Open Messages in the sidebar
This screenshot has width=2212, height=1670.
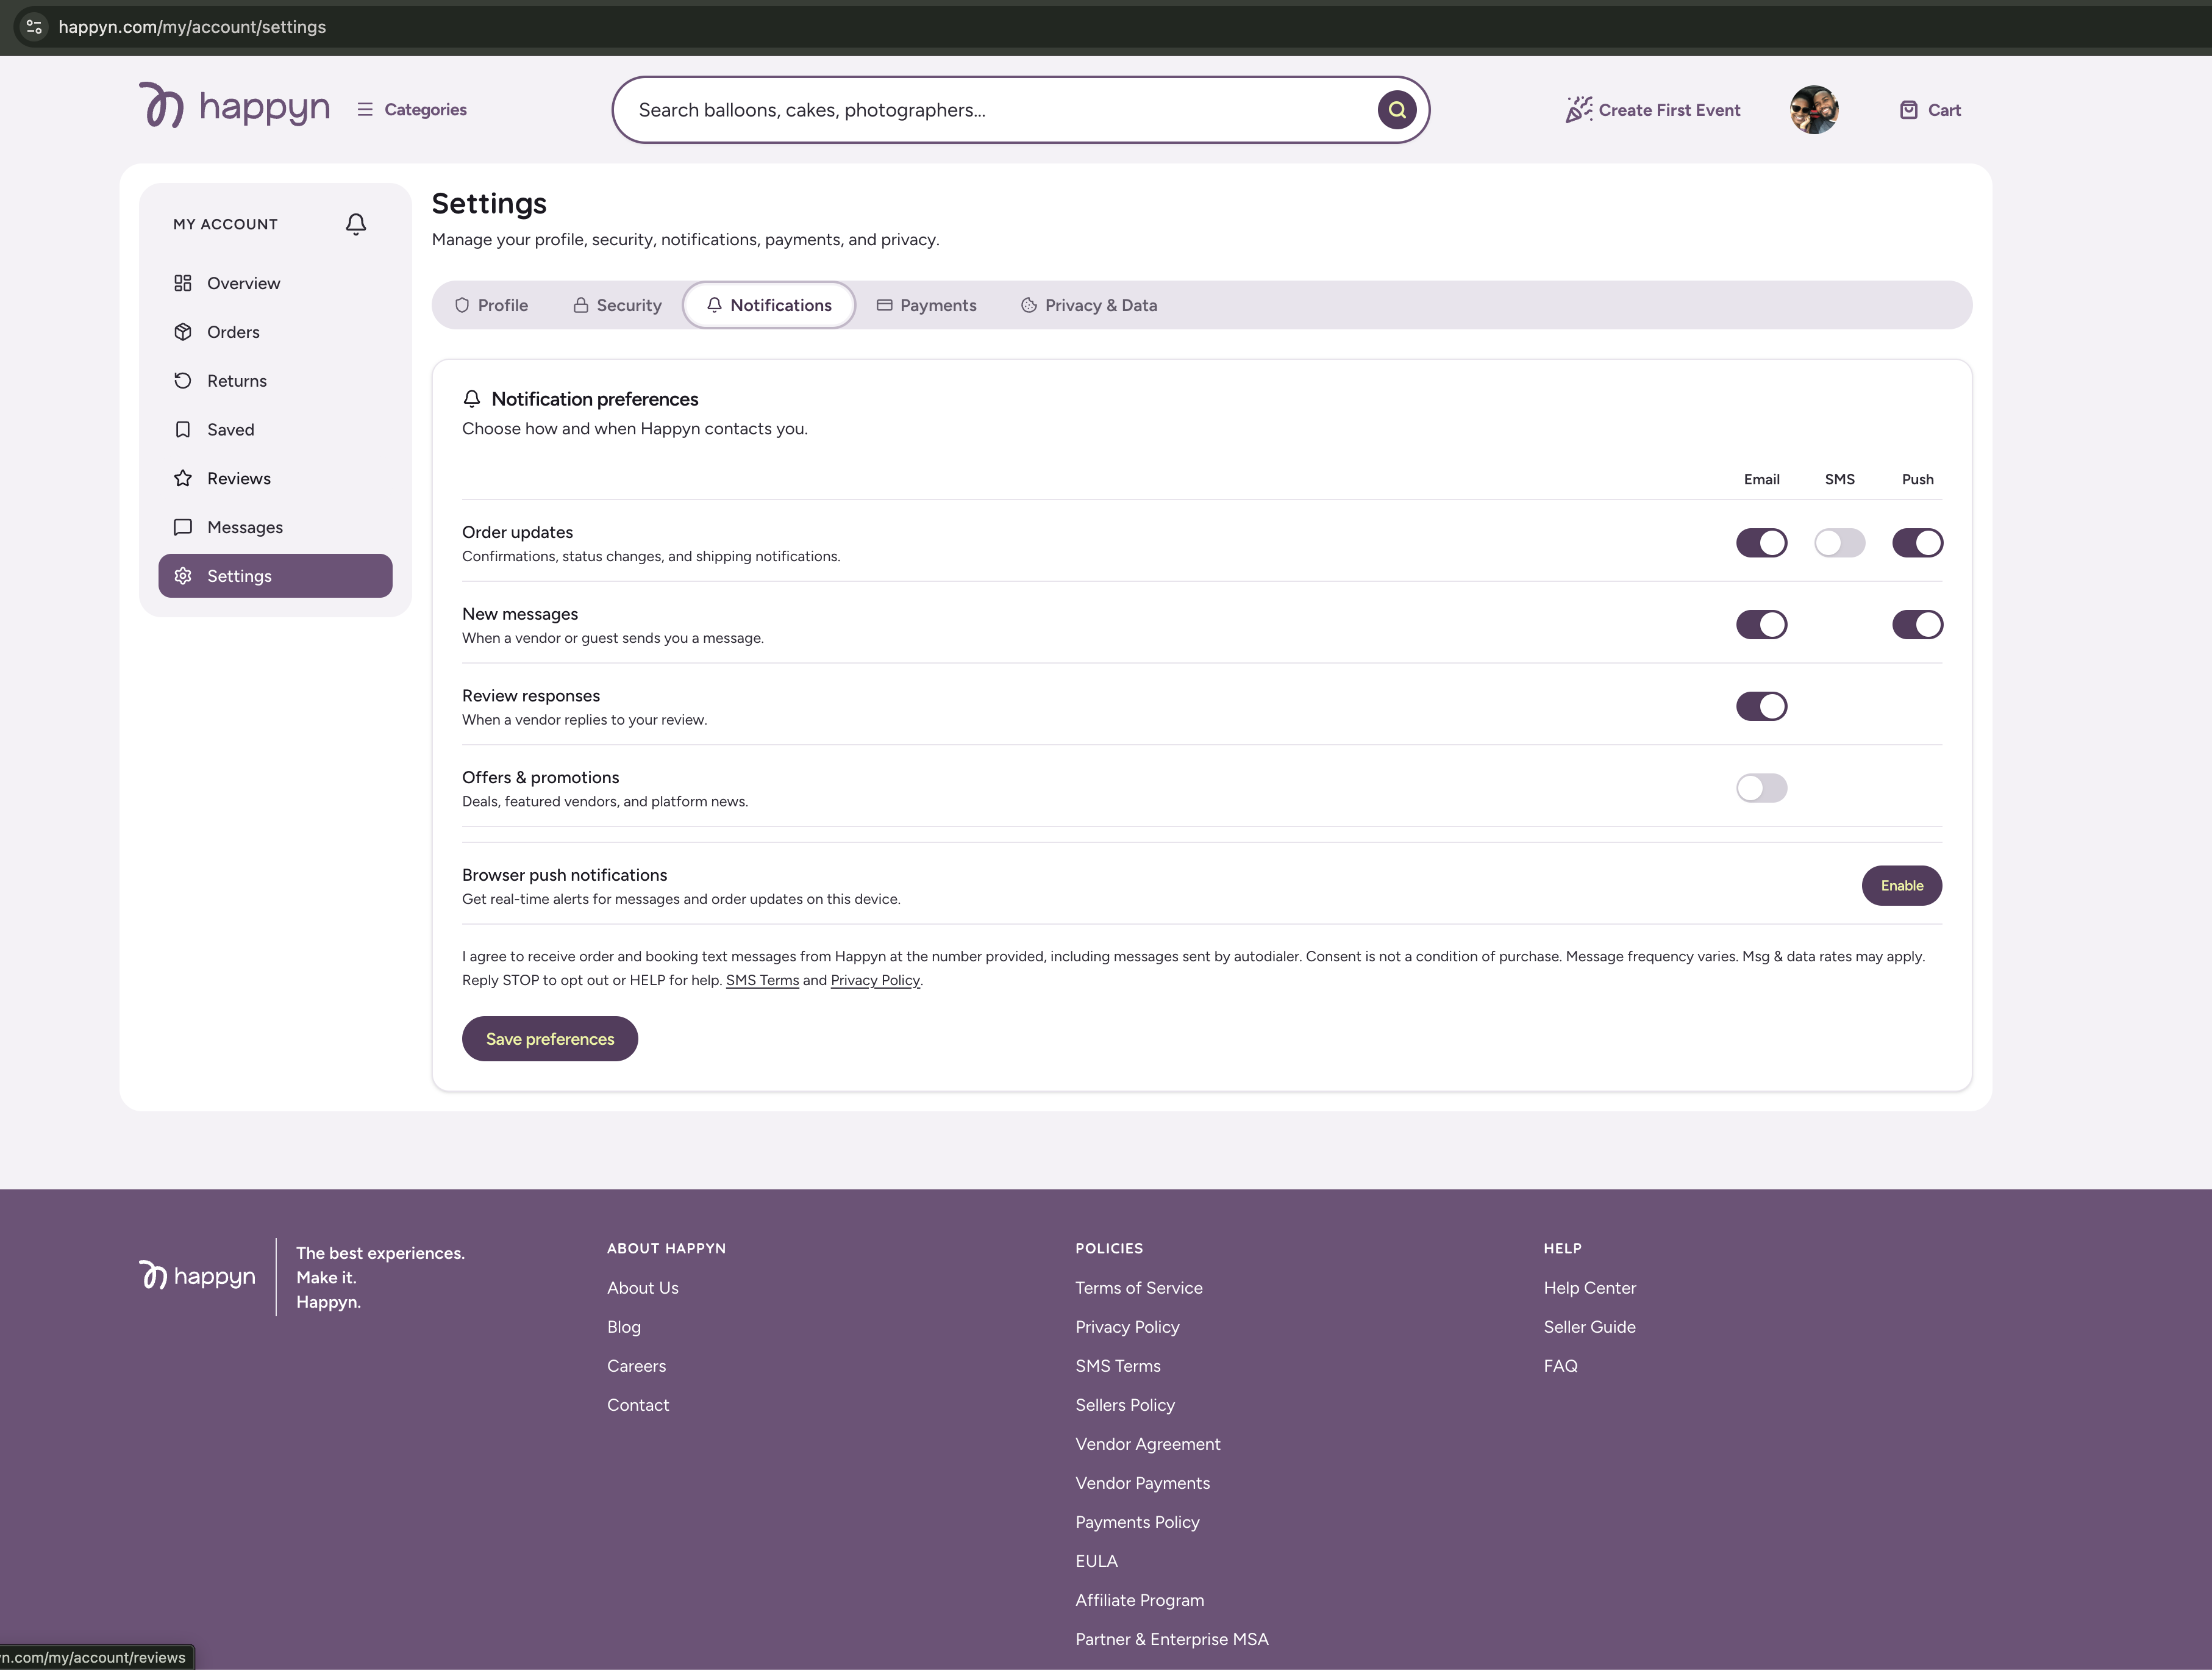tap(275, 528)
